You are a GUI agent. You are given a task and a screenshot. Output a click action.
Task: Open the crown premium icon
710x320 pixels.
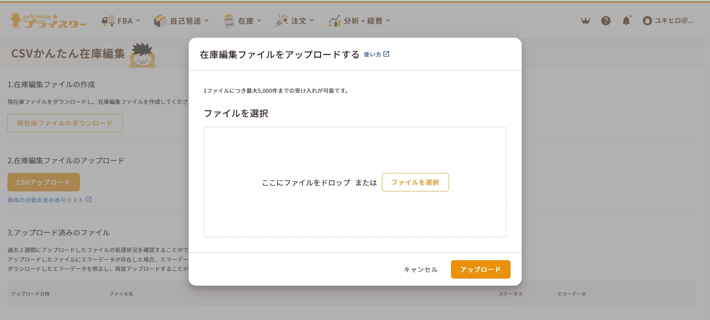pyautogui.click(x=585, y=21)
